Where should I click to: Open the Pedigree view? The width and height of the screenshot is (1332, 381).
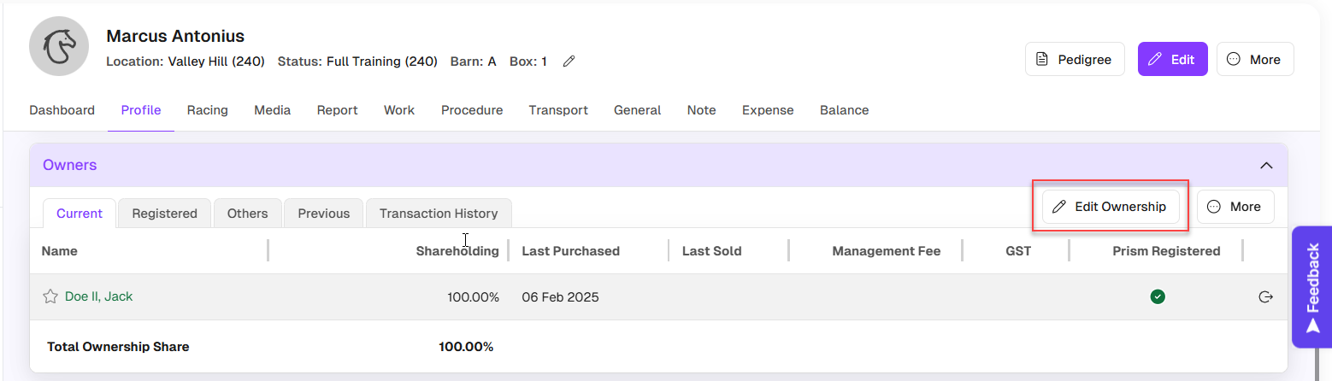coord(1075,59)
